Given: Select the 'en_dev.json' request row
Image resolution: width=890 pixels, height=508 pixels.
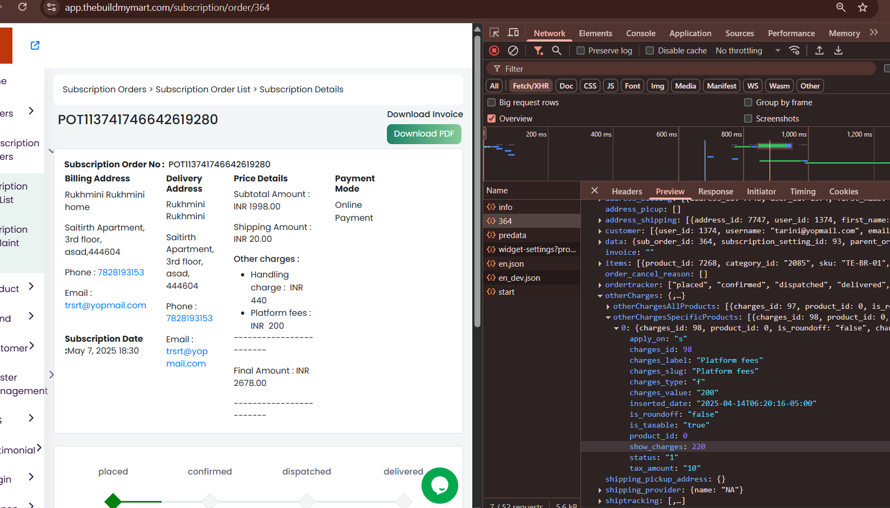Looking at the screenshot, I should 532,277.
